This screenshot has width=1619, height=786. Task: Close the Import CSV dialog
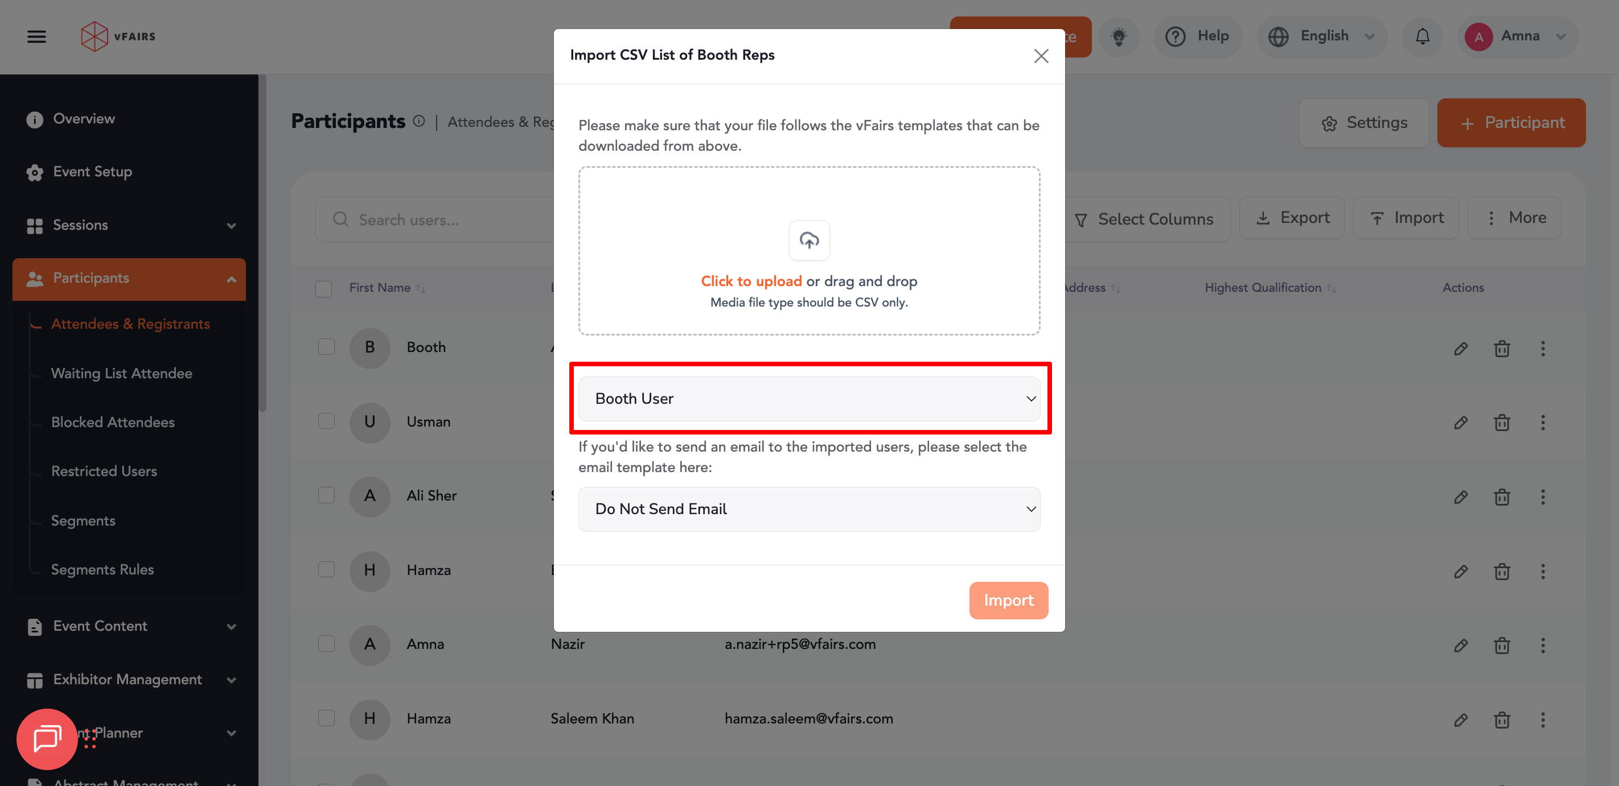(x=1041, y=56)
